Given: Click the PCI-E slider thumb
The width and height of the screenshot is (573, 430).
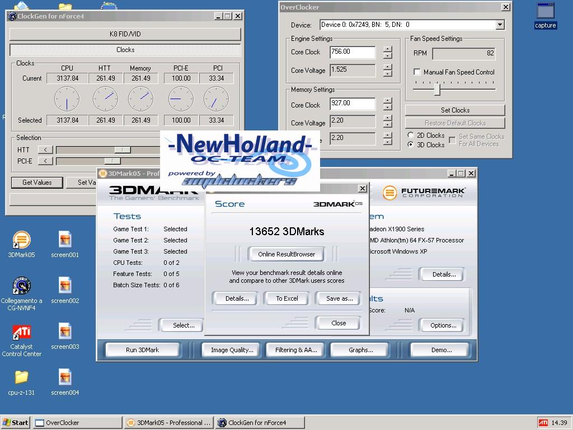Looking at the screenshot, I should [112, 161].
